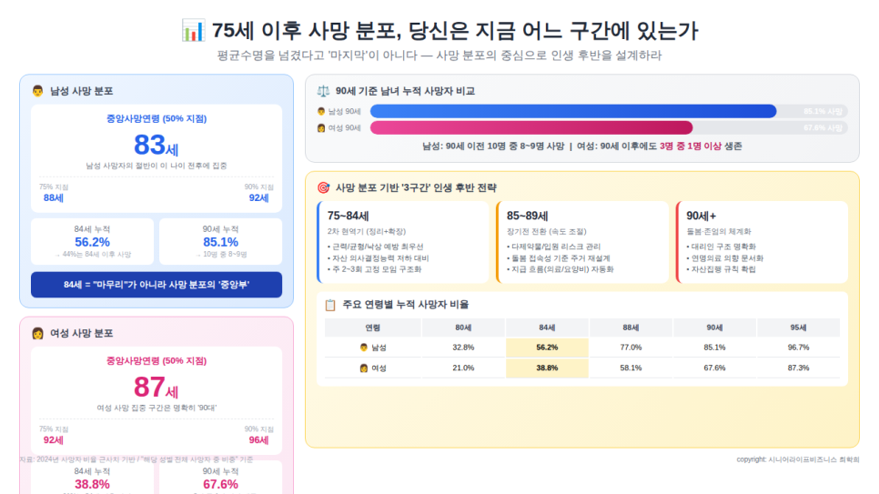Click the highlighted 38.8% female table cell
Viewport: 879px width, 494px height.
pyautogui.click(x=547, y=368)
